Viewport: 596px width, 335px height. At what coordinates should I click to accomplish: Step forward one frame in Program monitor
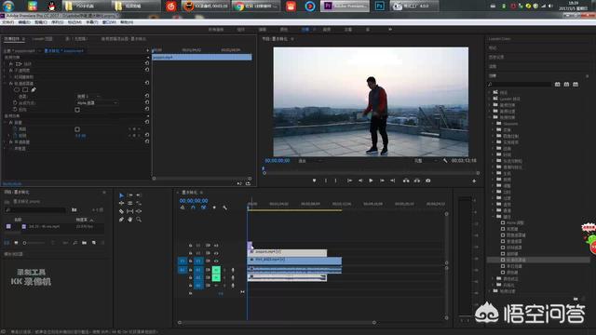click(x=382, y=181)
